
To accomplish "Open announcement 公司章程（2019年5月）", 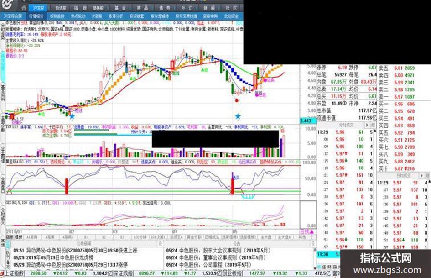I will pyautogui.click(x=208, y=265).
